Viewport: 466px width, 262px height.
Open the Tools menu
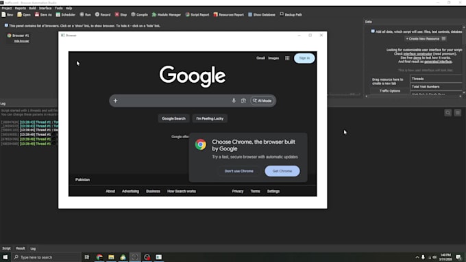[58, 8]
